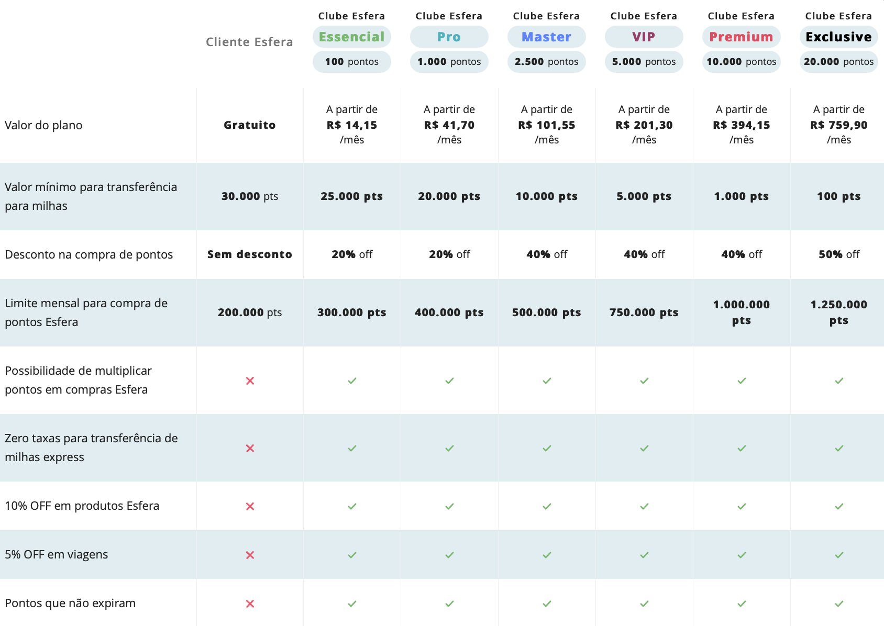This screenshot has width=884, height=626.
Task: Click Pro checkmark for 5% OFF viagens
Action: [x=449, y=555]
